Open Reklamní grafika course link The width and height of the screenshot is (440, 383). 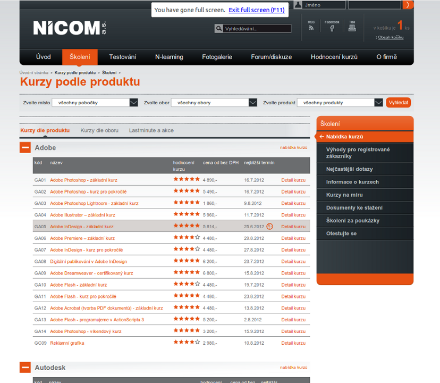coord(67,343)
